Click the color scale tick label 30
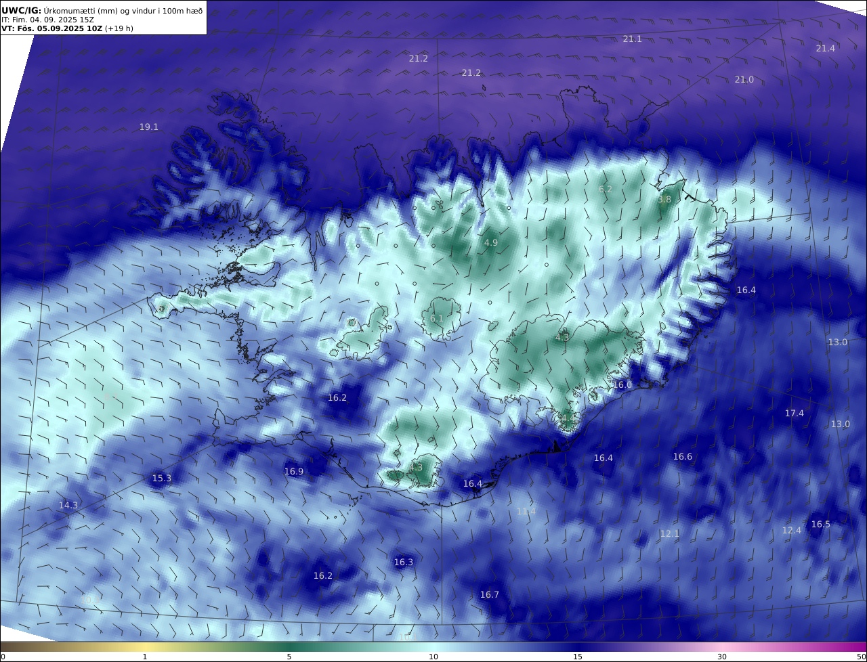This screenshot has width=867, height=662. 722,657
